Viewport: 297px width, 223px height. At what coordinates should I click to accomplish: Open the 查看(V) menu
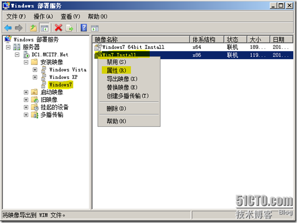click(x=70, y=17)
